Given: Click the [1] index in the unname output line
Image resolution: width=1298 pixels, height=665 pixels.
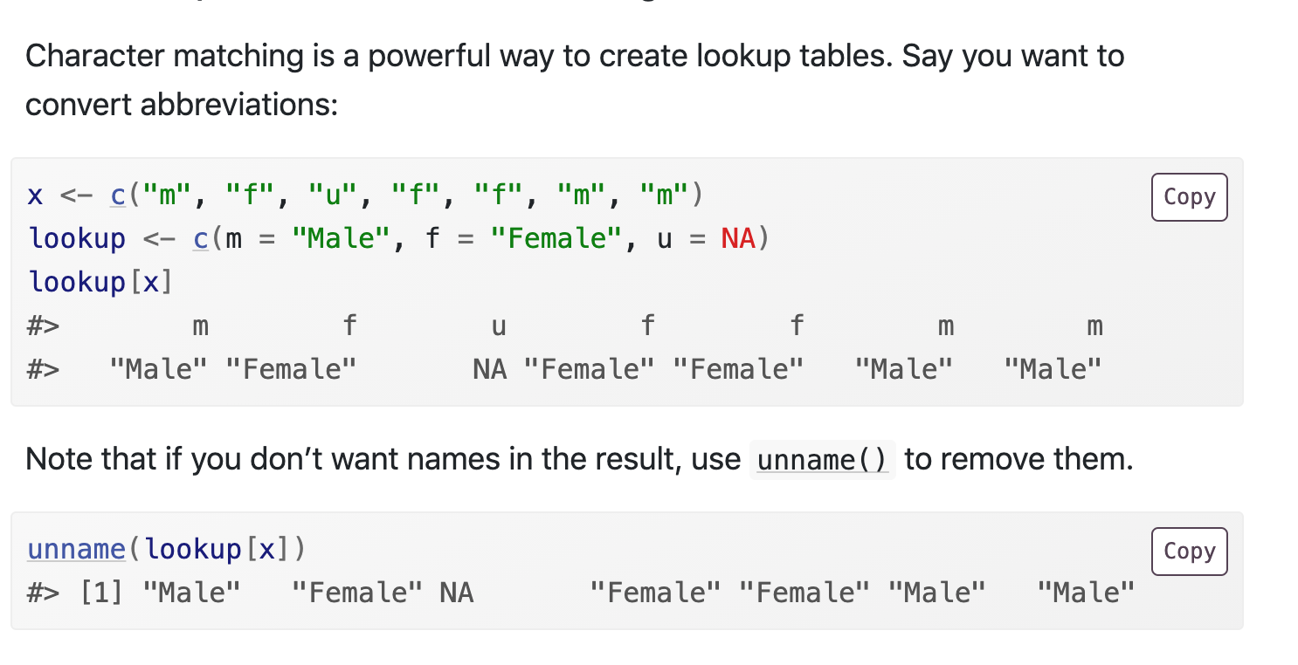Looking at the screenshot, I should pyautogui.click(x=102, y=593).
